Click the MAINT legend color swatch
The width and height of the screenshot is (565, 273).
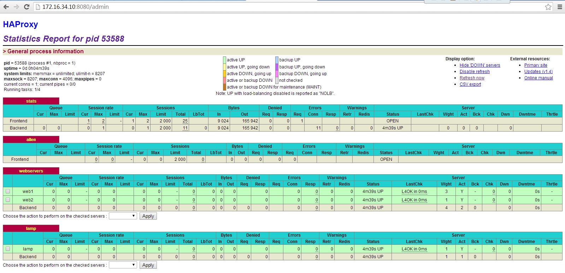click(x=224, y=87)
